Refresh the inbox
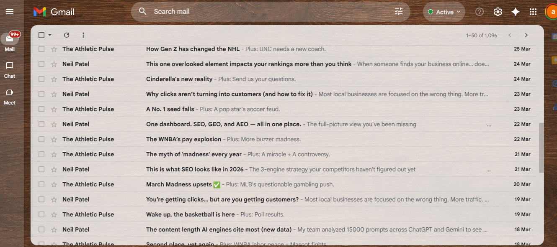 pyautogui.click(x=67, y=35)
